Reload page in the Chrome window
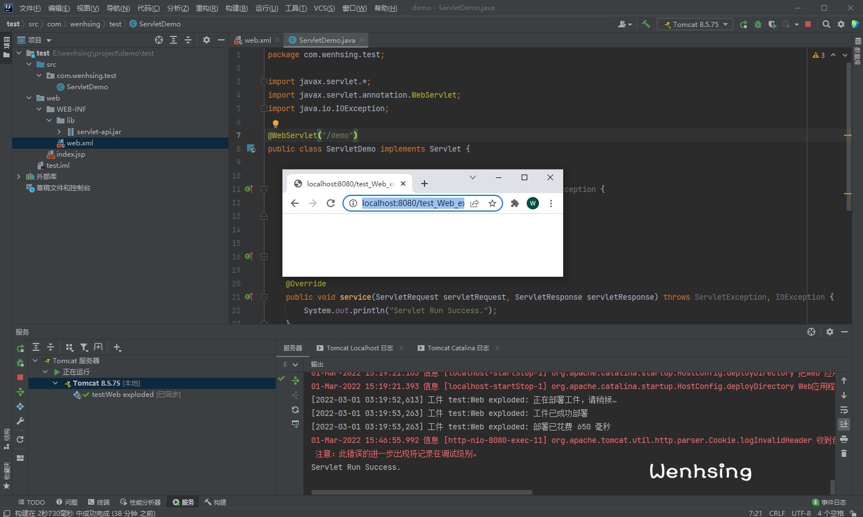The height and width of the screenshot is (517, 863). click(331, 203)
